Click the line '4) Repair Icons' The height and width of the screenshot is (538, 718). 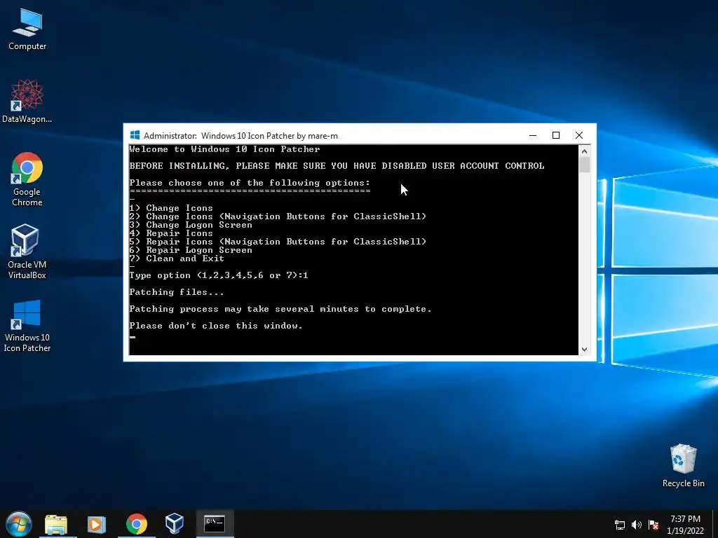[x=171, y=233]
